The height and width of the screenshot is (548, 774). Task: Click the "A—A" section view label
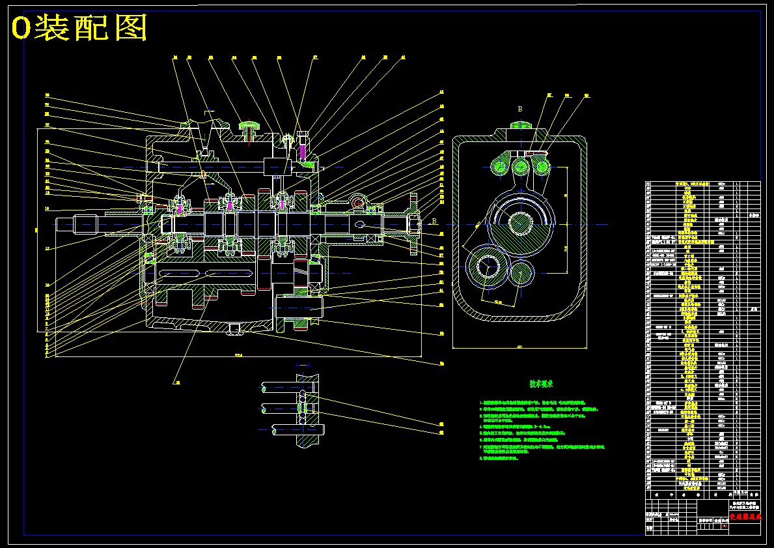303,365
